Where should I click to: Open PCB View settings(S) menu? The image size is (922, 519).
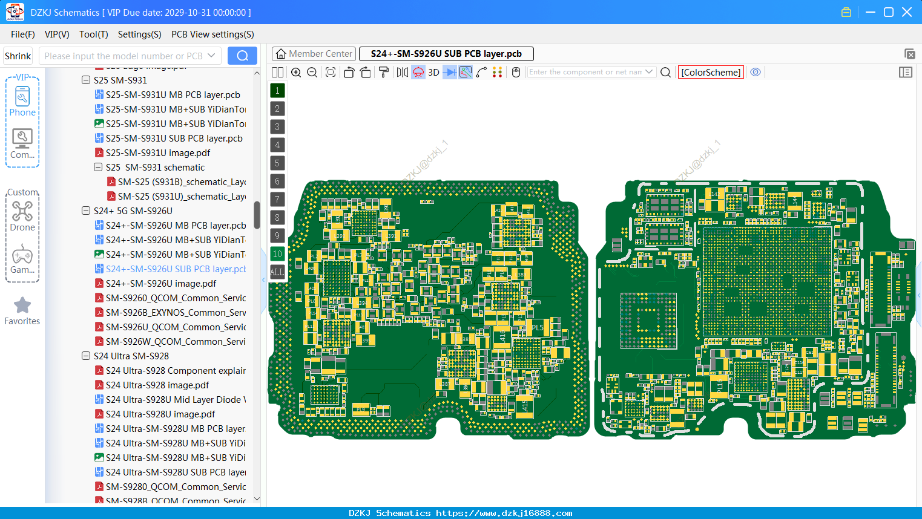coord(212,34)
